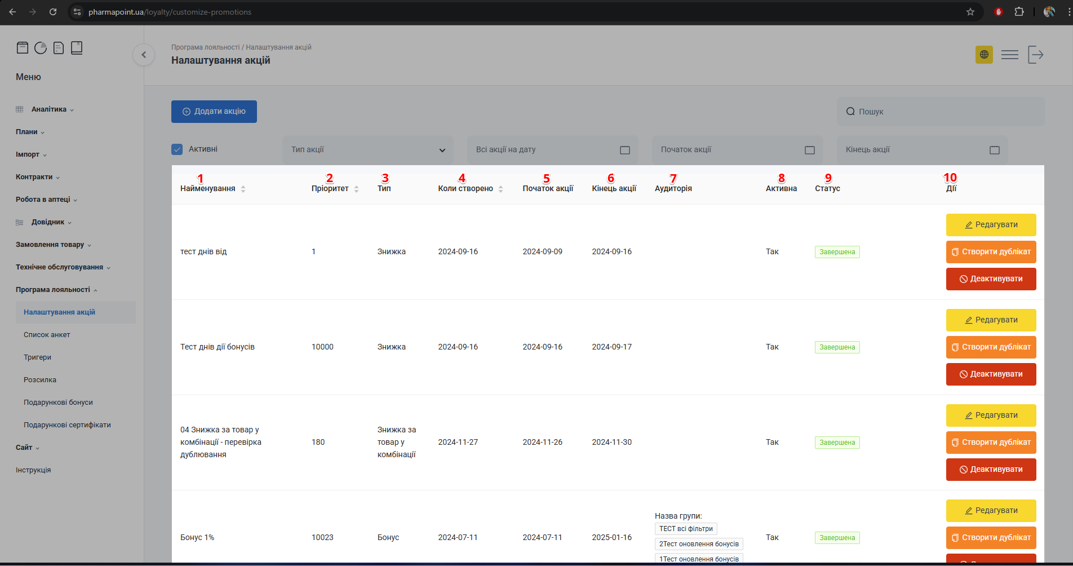
Task: Open the Тригери submenu item
Action: [x=37, y=357]
